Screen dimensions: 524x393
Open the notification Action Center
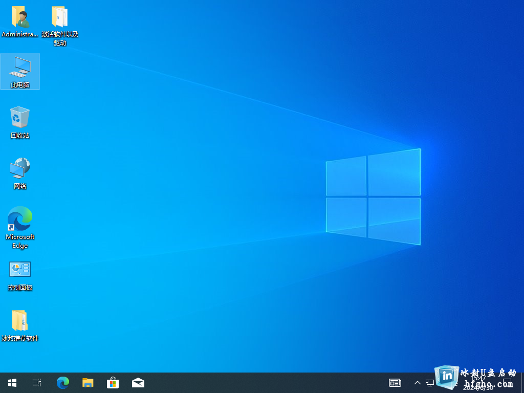click(508, 383)
